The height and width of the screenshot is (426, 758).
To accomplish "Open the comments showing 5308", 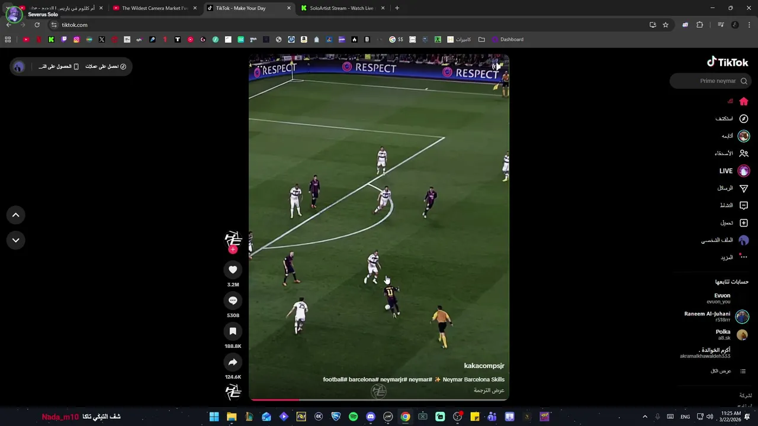I will coord(233,301).
